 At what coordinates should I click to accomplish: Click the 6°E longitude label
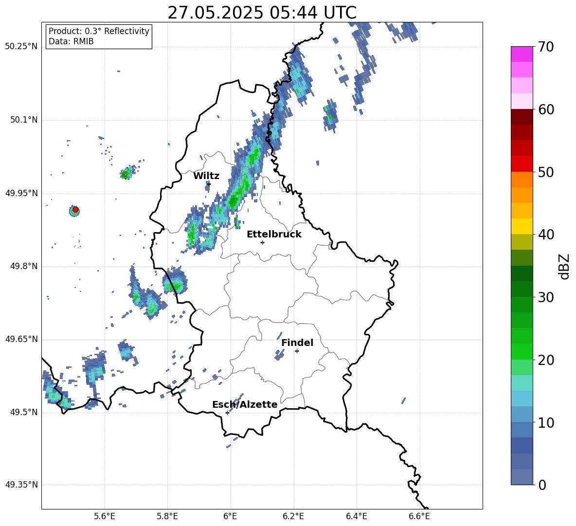[230, 516]
